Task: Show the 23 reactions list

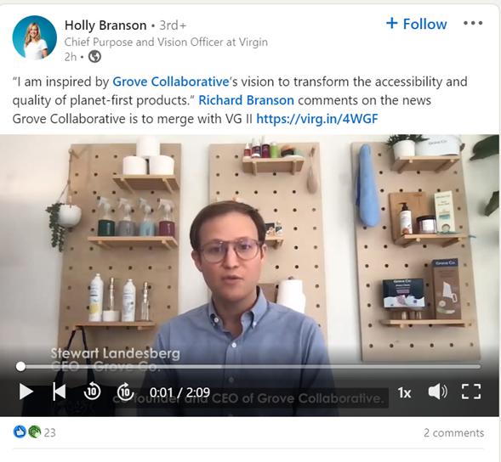Action: (49, 432)
